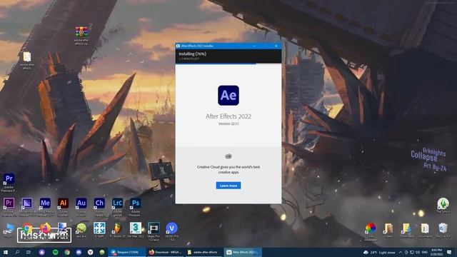
Task: Click the Learn more button in installer
Action: 228,186
